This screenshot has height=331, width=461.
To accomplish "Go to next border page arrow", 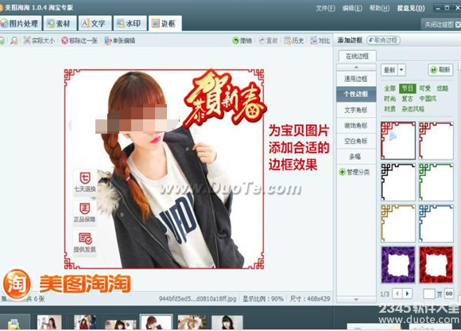I will pos(408,294).
